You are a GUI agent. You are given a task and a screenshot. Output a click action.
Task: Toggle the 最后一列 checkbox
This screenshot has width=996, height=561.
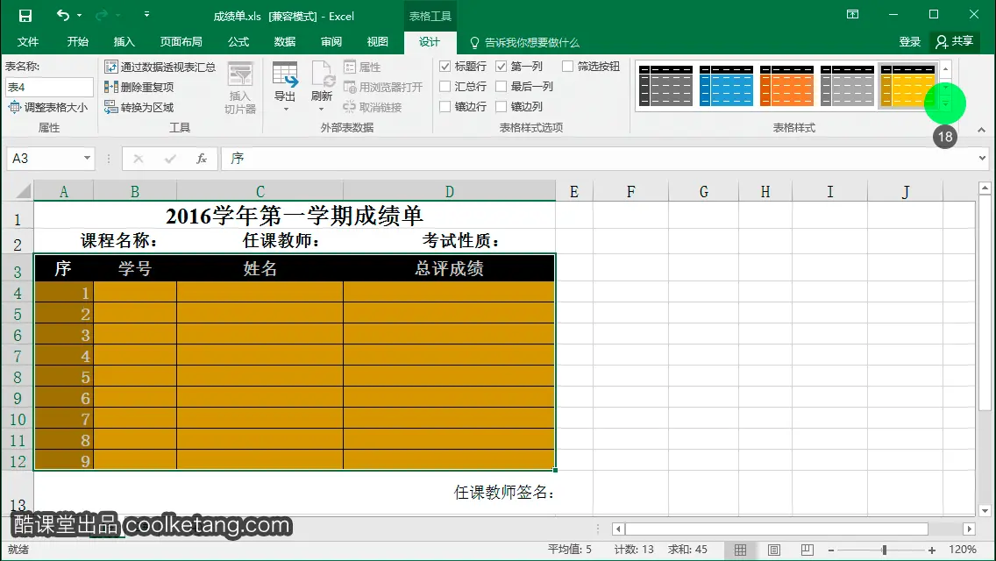(502, 87)
